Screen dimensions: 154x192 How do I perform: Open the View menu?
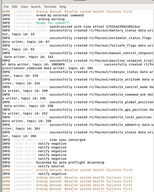[x=24, y=7]
